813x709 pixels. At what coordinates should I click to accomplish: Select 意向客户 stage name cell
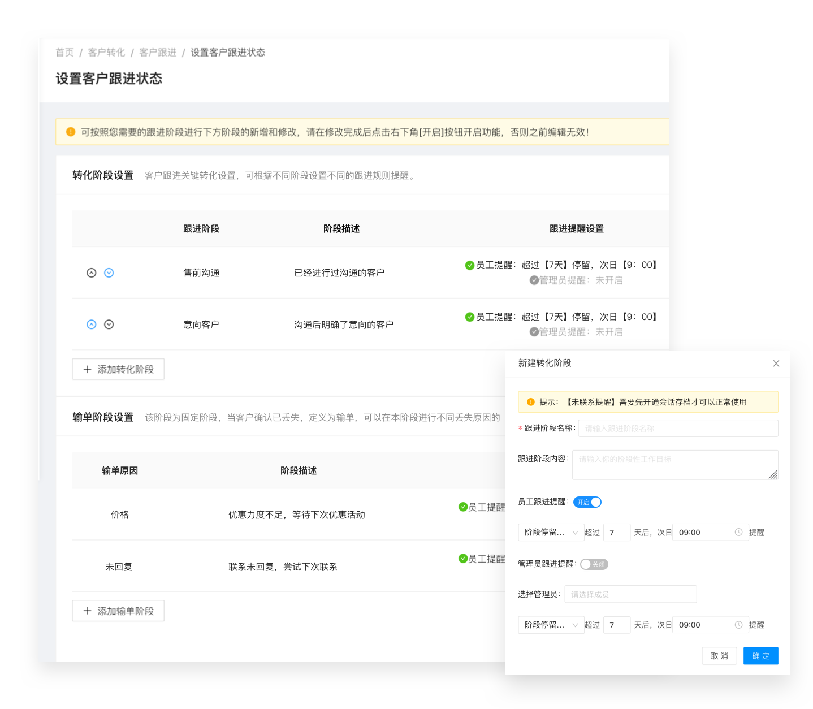pos(201,325)
